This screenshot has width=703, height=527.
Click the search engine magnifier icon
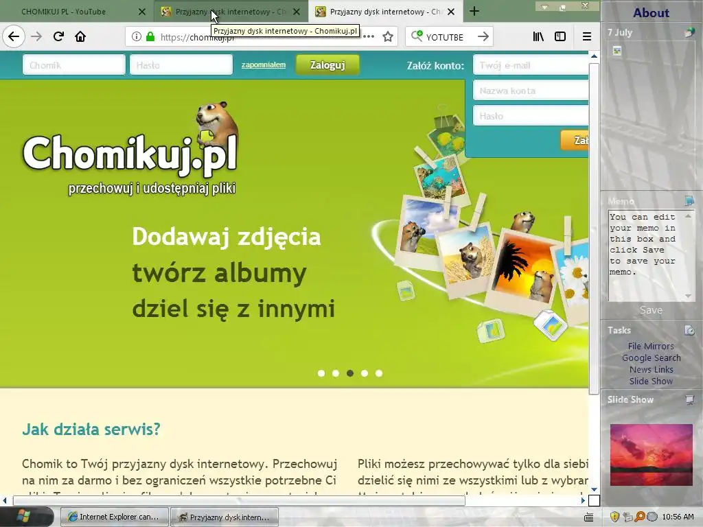[x=417, y=36]
